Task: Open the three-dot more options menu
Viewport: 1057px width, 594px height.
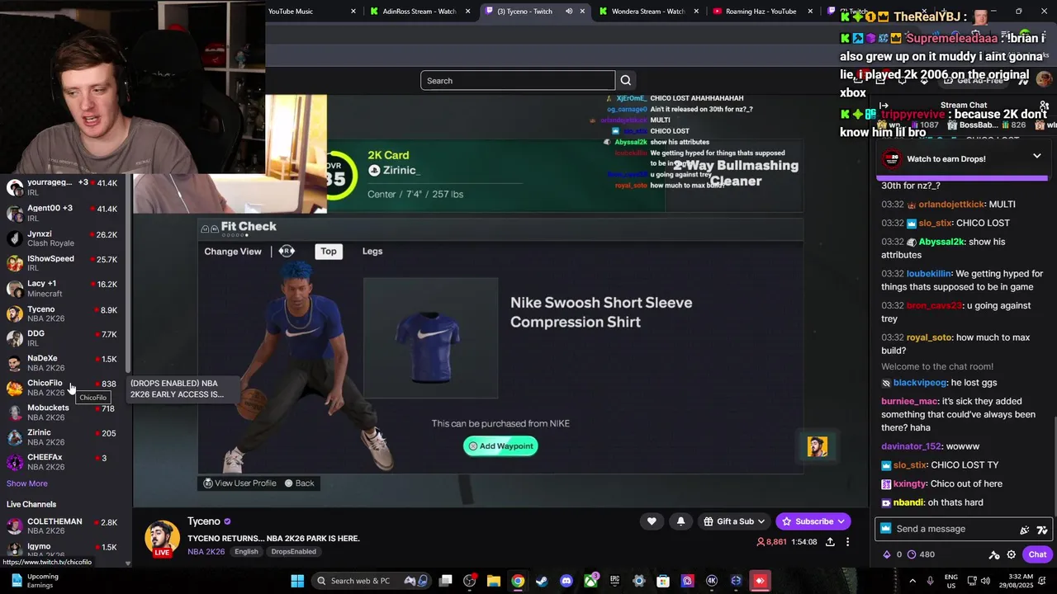Action: [x=847, y=542]
